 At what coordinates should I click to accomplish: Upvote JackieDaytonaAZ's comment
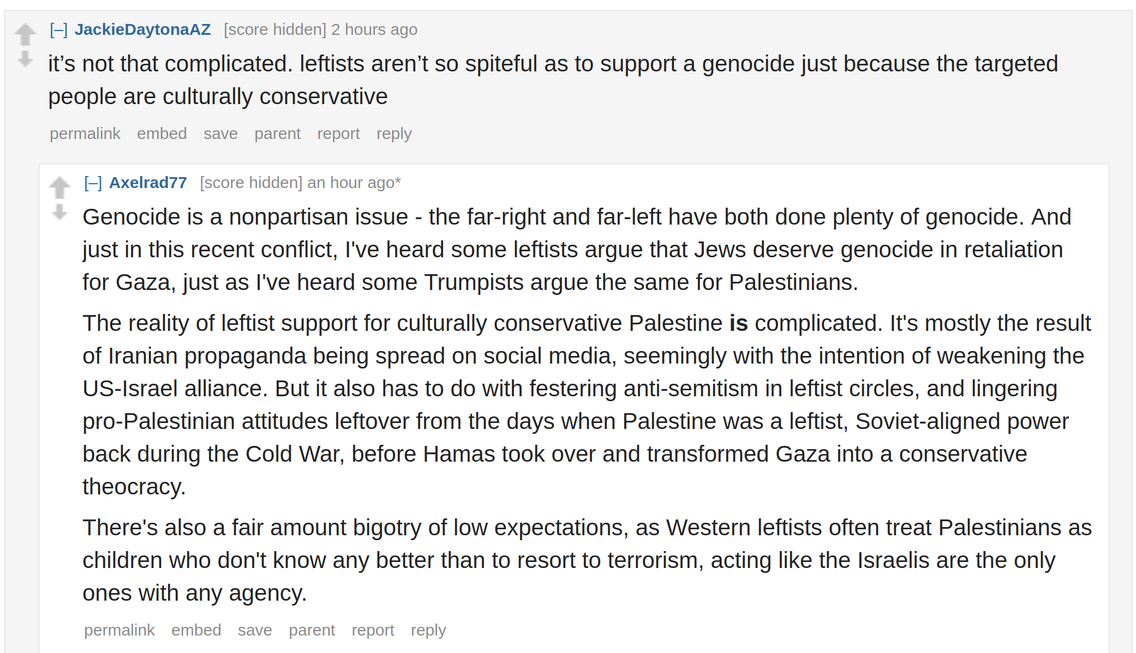point(25,34)
